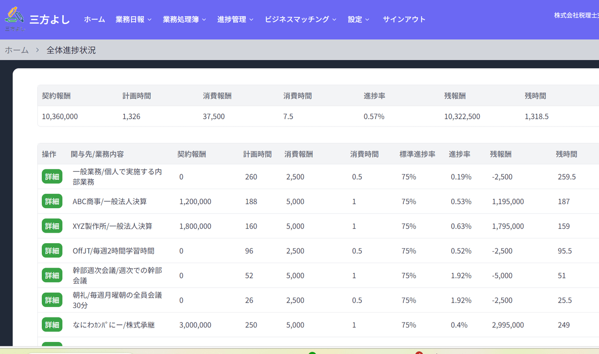Click the 三方よし logo icon
The image size is (599, 354).
(14, 17)
